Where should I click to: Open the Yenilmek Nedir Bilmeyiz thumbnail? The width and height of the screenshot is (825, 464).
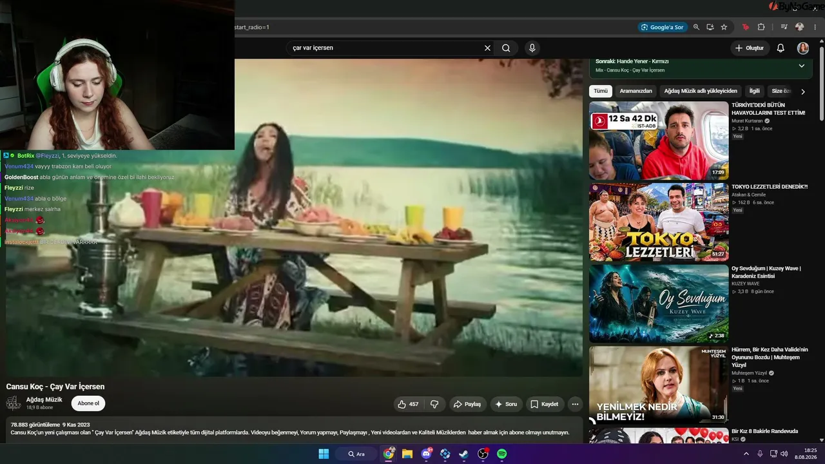coord(659,385)
